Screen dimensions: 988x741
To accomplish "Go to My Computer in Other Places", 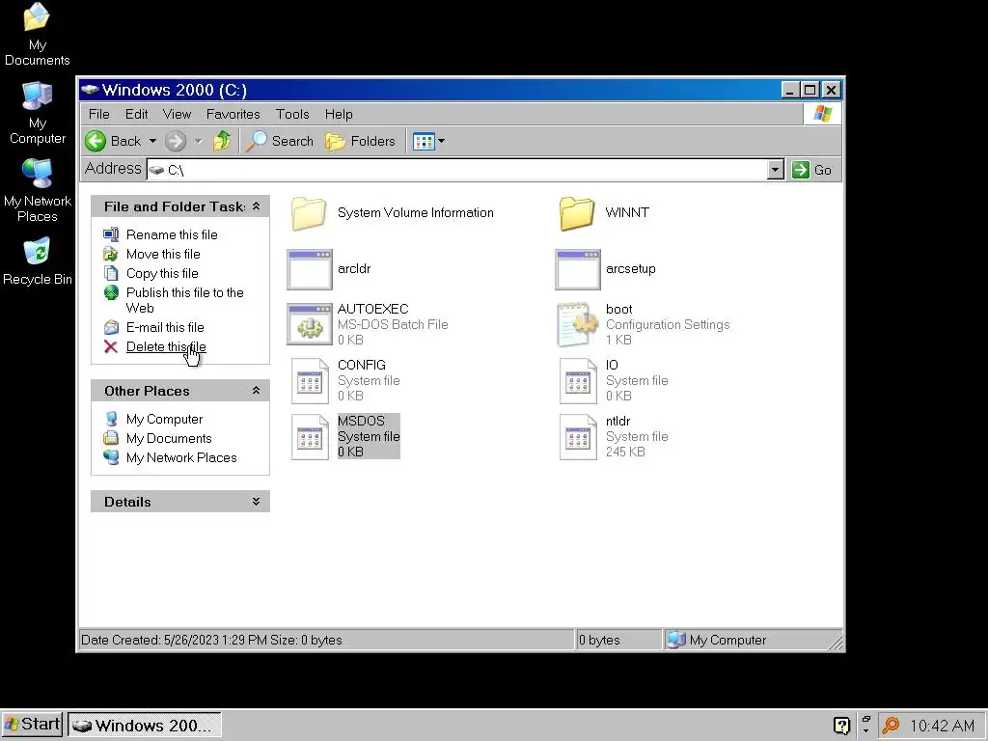I will [x=164, y=419].
